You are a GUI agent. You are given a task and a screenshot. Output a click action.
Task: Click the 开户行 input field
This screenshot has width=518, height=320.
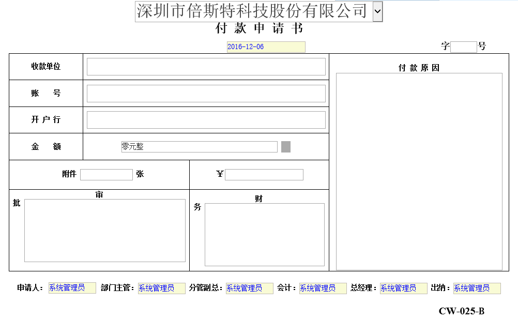tap(206, 120)
